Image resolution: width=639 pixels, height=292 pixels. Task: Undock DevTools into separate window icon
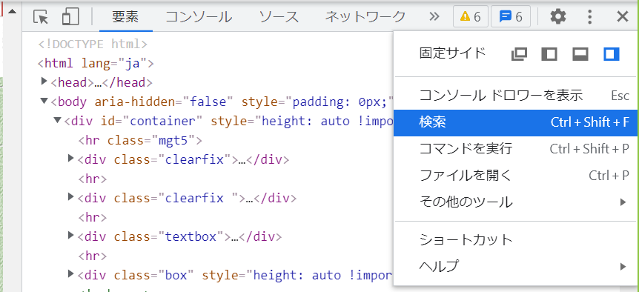[x=519, y=54]
